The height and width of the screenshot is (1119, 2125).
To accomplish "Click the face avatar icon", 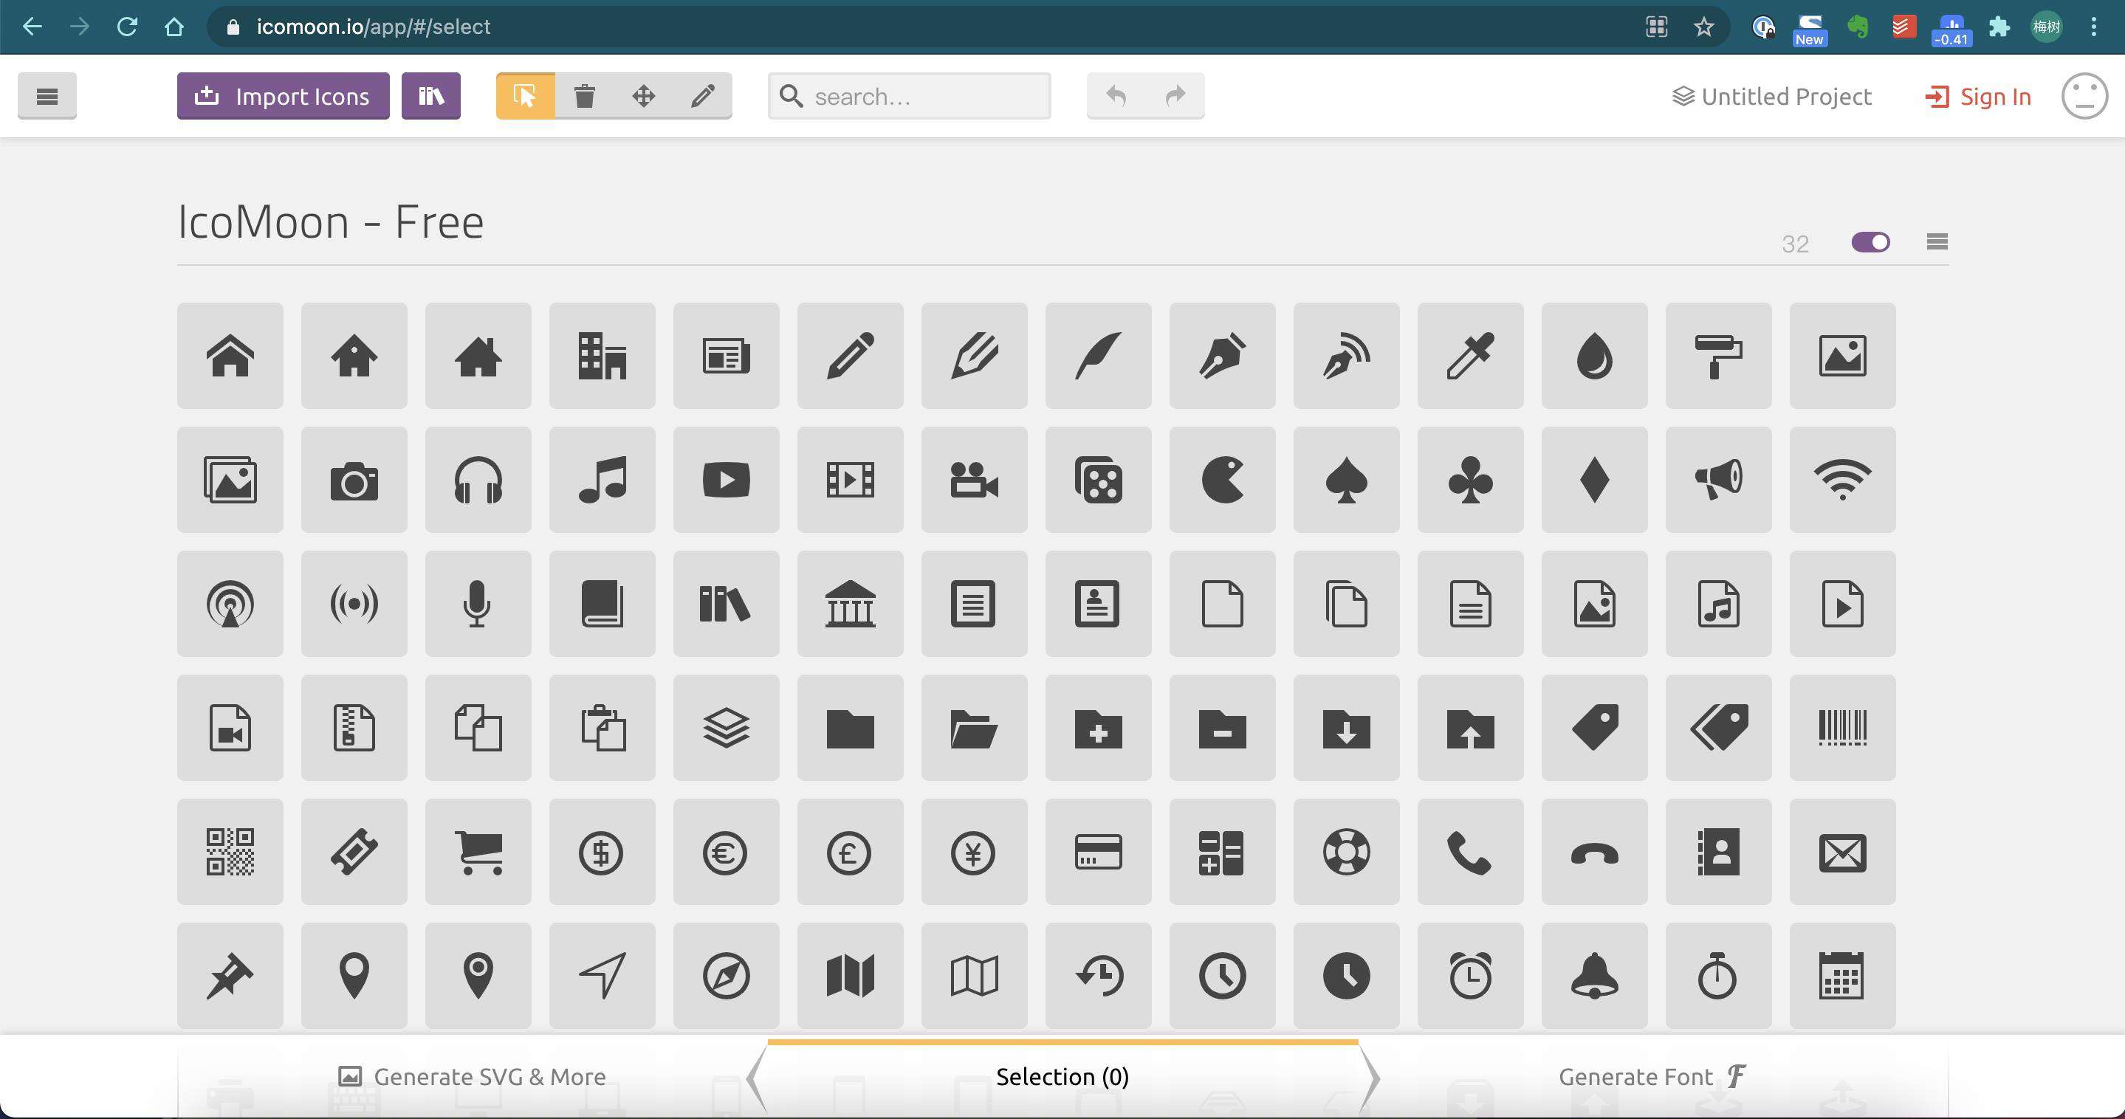I will (2084, 96).
